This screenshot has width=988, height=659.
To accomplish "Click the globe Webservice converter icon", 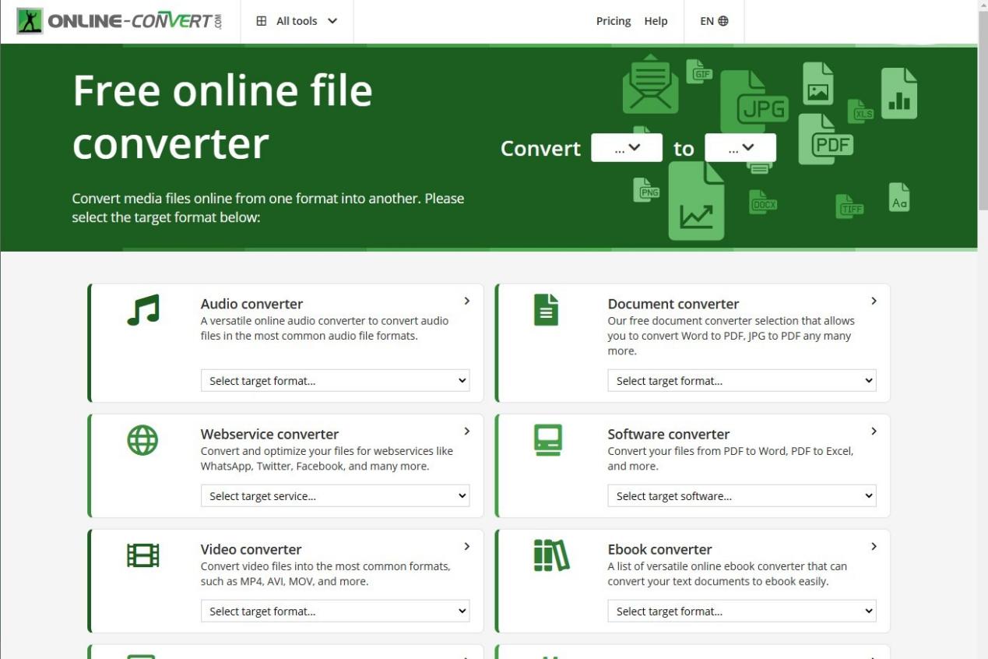I will (x=142, y=440).
